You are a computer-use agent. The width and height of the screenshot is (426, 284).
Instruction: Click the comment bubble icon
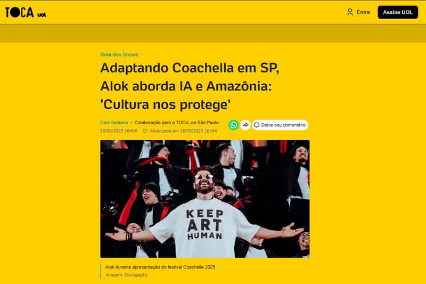(x=257, y=125)
